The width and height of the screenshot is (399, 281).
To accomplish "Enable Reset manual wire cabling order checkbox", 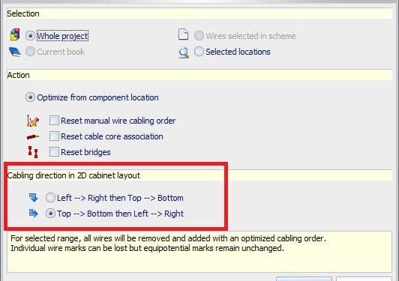I will coord(54,121).
